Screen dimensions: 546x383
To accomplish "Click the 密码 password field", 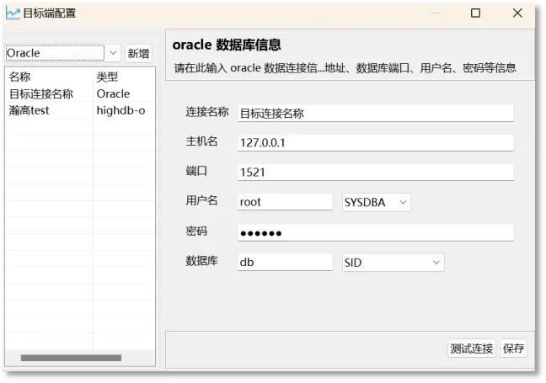I will (x=375, y=232).
